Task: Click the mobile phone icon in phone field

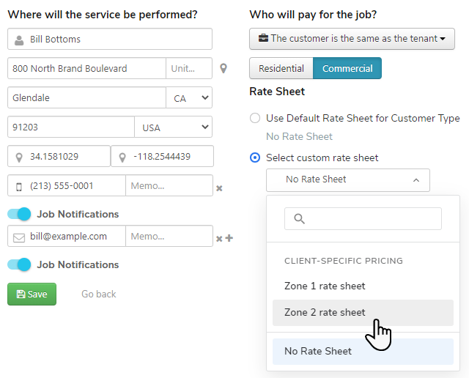Action: (x=19, y=186)
